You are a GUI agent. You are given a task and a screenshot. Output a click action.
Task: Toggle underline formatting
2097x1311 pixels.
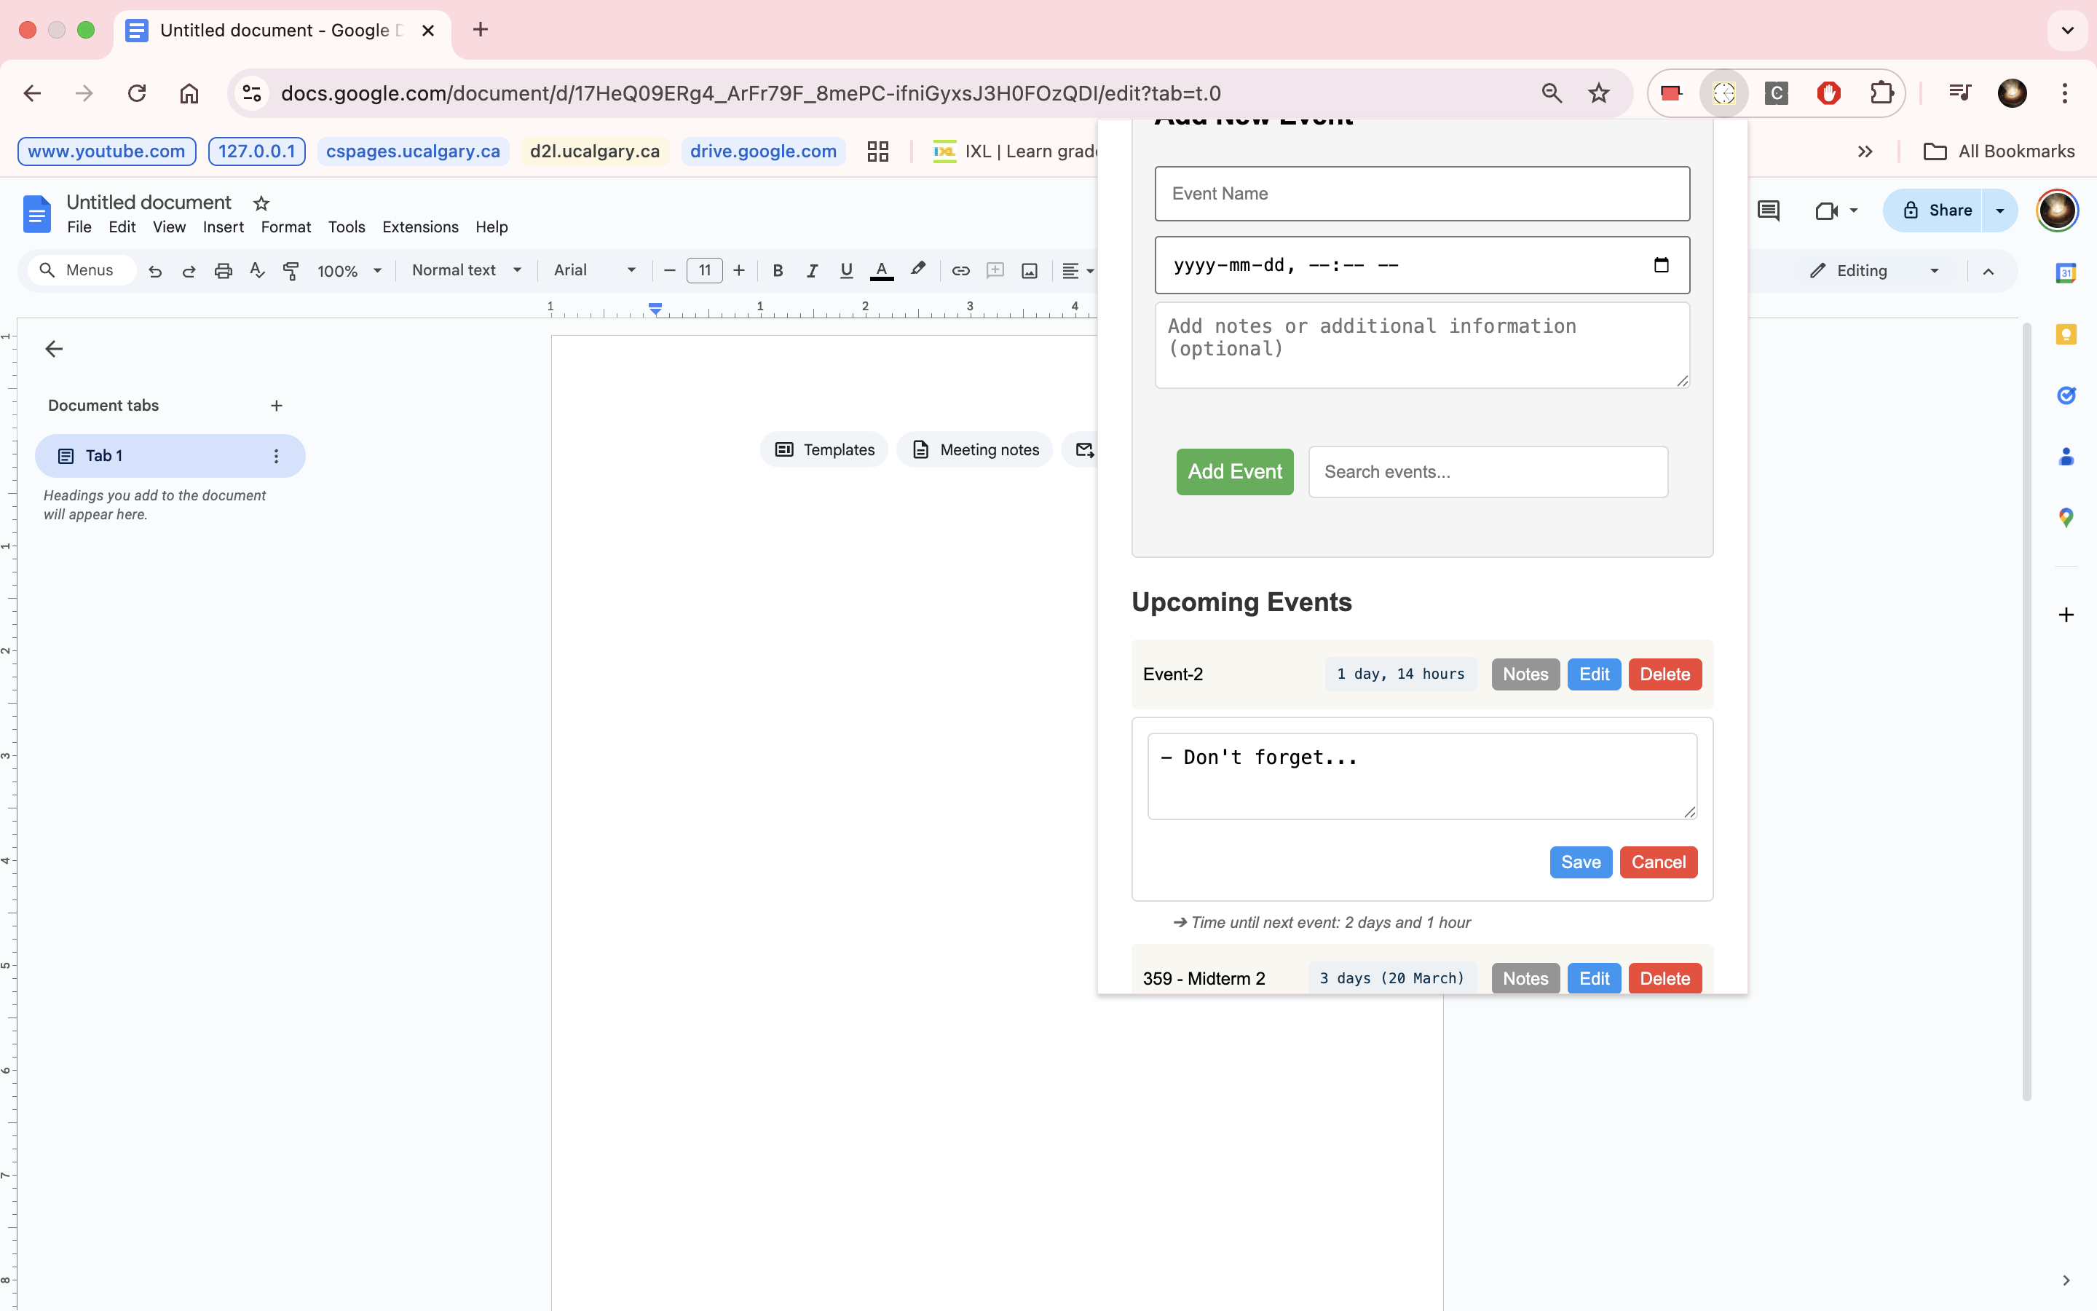pyautogui.click(x=846, y=270)
